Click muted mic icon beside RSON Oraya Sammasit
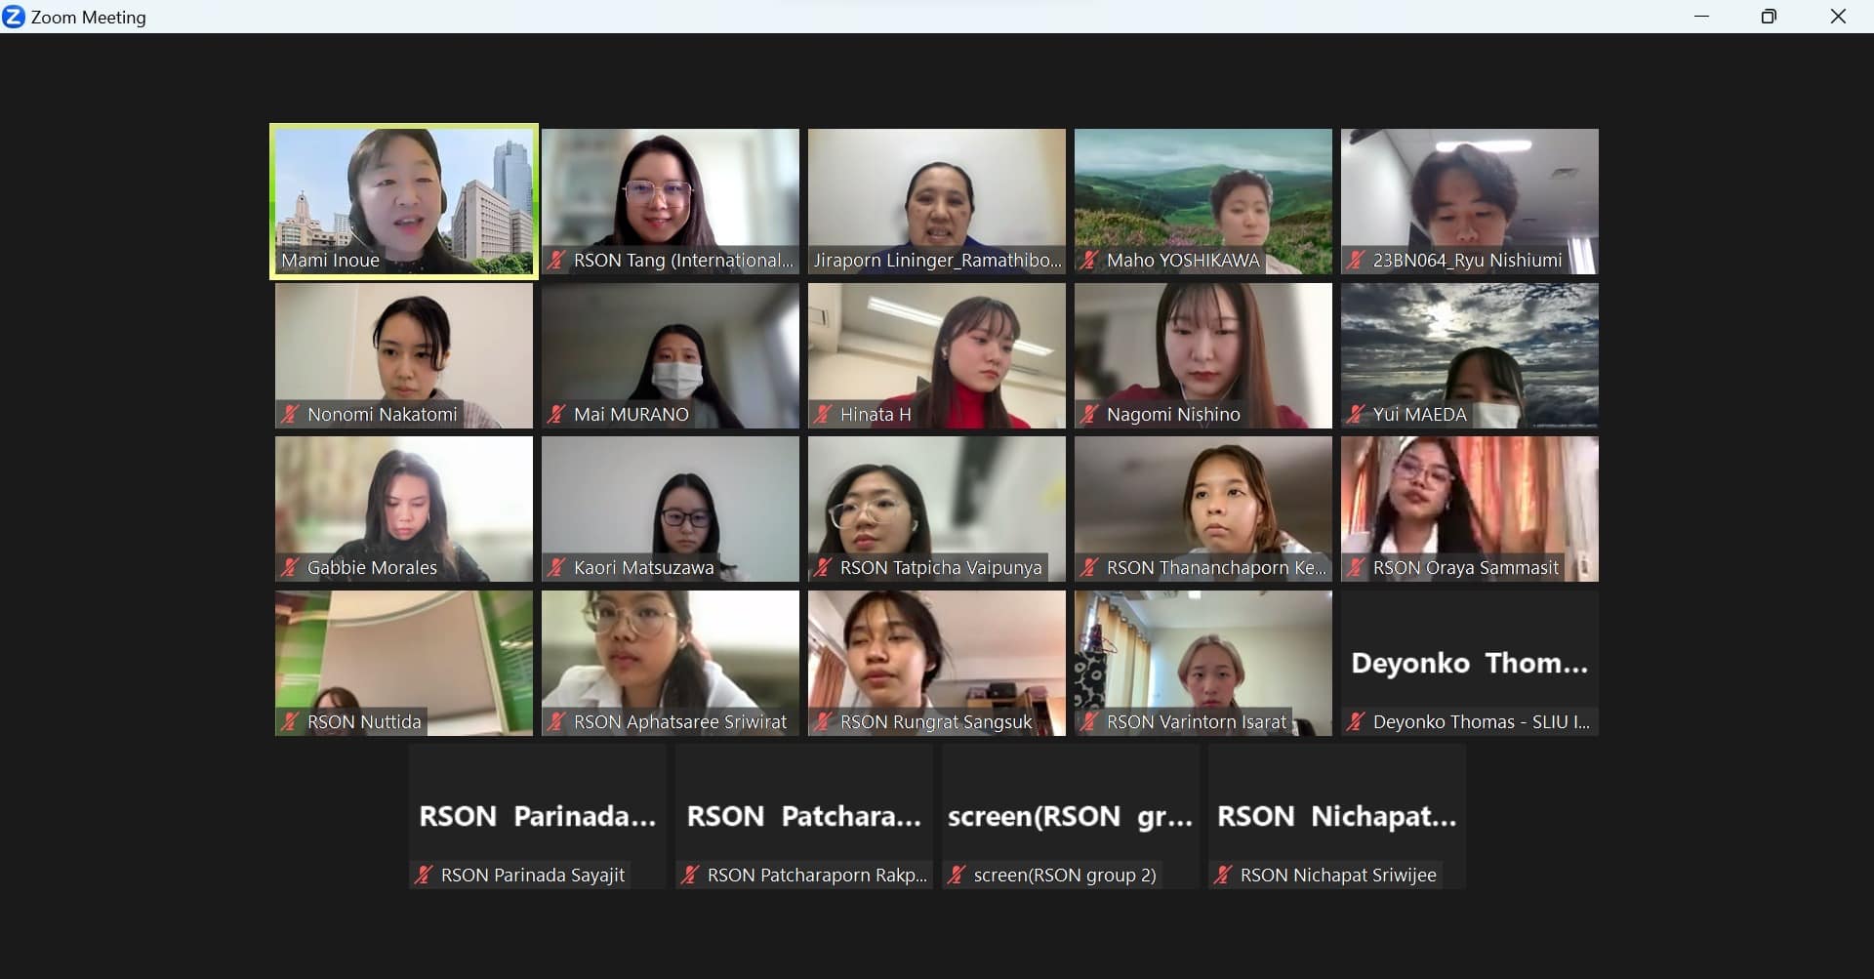1874x979 pixels. [x=1356, y=567]
